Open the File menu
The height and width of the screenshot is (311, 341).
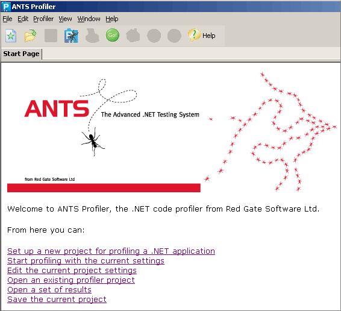coord(7,19)
